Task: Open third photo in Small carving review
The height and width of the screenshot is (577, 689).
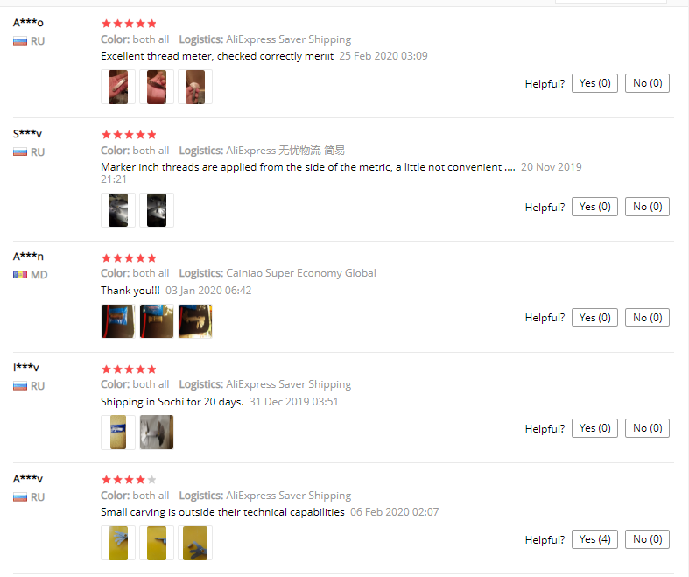Action: [x=195, y=543]
